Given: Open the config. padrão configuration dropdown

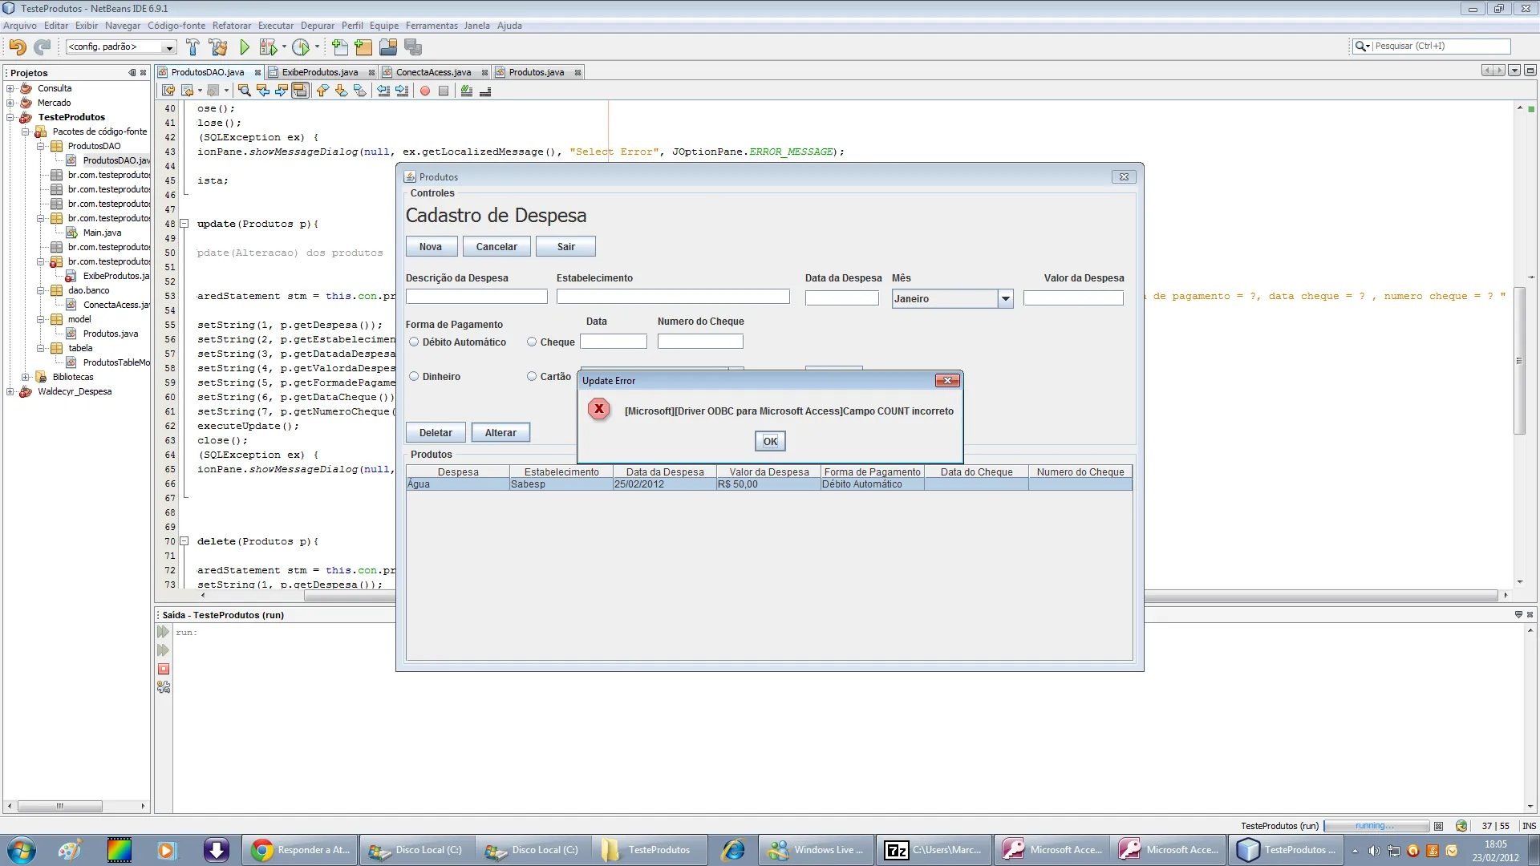Looking at the screenshot, I should pyautogui.click(x=169, y=47).
